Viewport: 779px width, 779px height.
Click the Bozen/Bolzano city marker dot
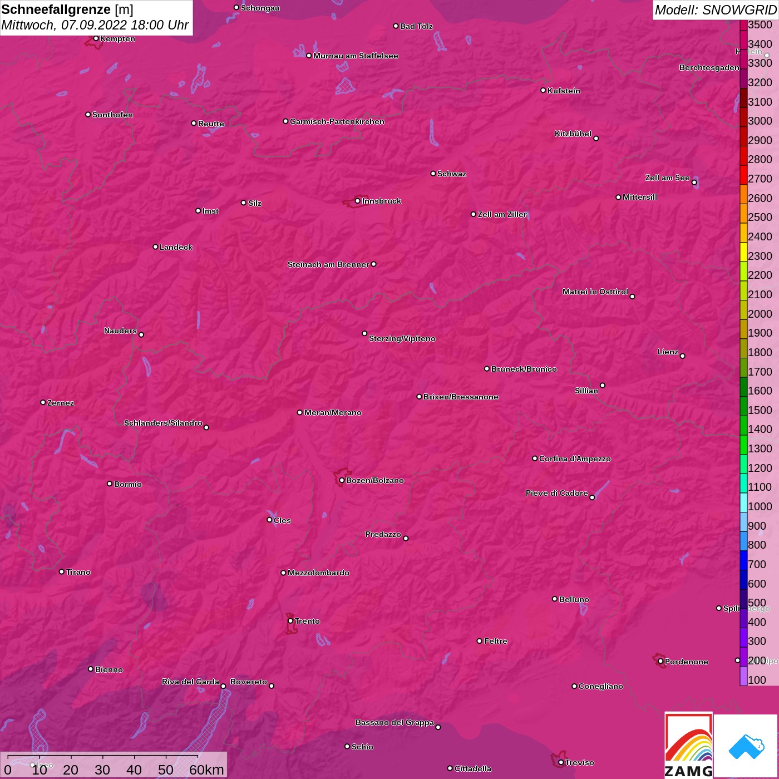[342, 480]
